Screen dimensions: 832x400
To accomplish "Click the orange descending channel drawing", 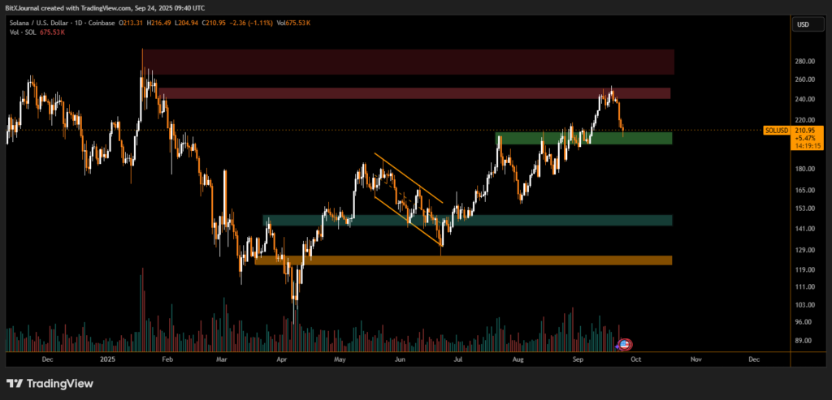I will click(x=409, y=178).
